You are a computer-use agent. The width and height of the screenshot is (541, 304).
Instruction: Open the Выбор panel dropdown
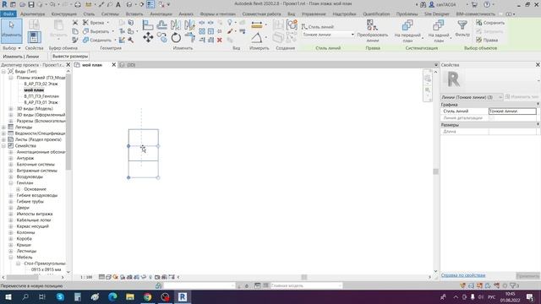tap(12, 48)
